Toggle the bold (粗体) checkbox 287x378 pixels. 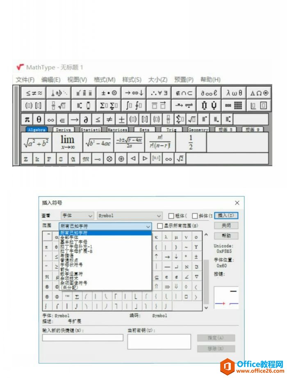coord(171,215)
